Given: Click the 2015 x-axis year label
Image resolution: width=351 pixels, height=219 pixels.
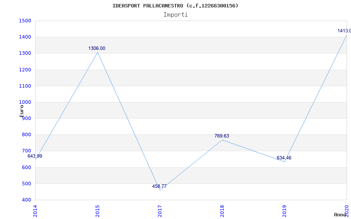Looking at the screenshot, I should point(97,211).
